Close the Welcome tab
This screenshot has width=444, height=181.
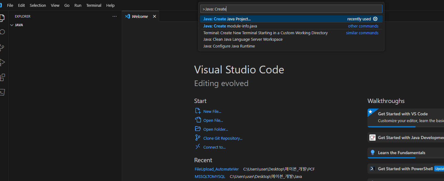tap(155, 16)
